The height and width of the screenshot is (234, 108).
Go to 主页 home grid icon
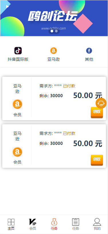(11, 222)
